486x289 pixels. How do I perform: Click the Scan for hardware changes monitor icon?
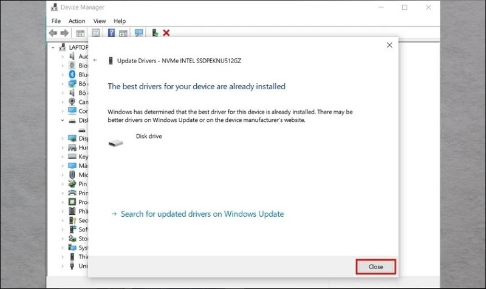(x=139, y=33)
